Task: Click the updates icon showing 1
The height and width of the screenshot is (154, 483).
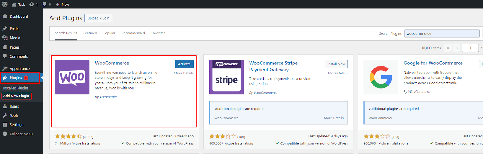Action: (x=34, y=4)
